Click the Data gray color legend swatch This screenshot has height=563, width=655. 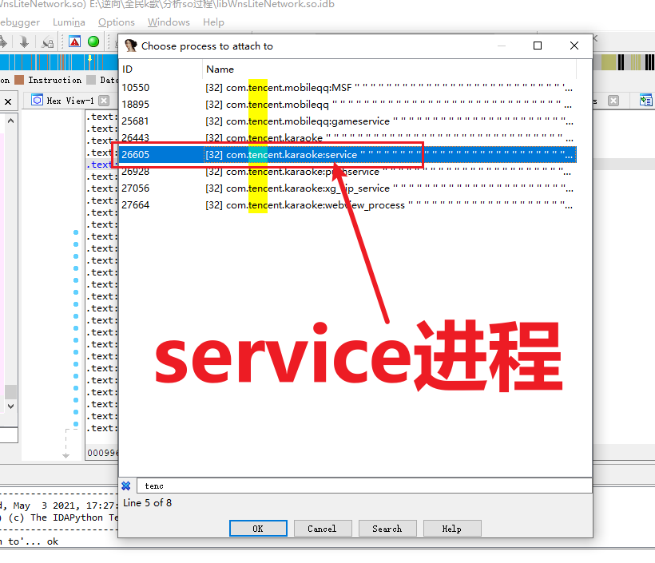(x=91, y=80)
